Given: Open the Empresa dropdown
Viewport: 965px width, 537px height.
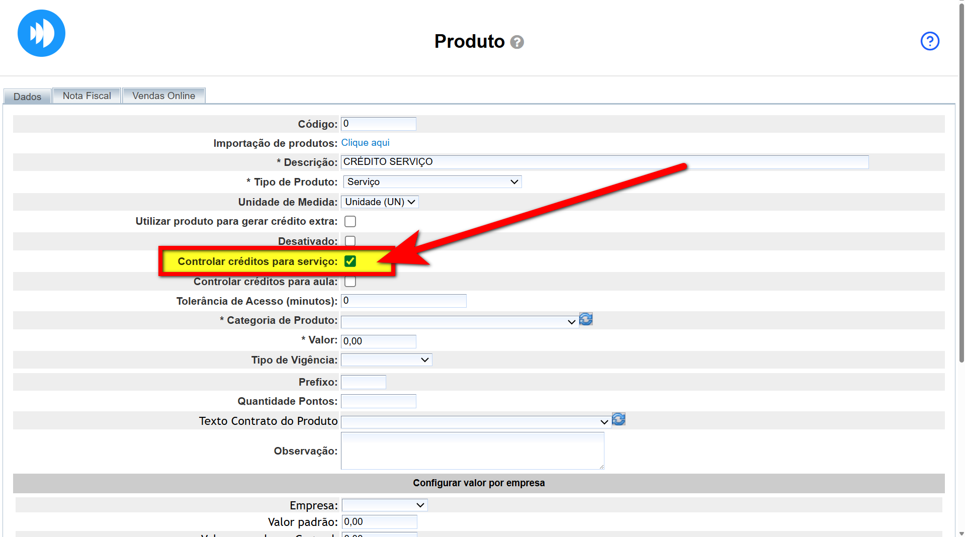Looking at the screenshot, I should (x=384, y=505).
